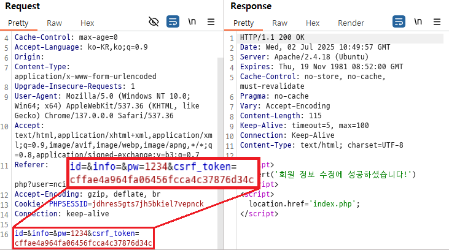The image size is (449, 250).
Task: Switch to Request Raw tab
Action: click(55, 23)
